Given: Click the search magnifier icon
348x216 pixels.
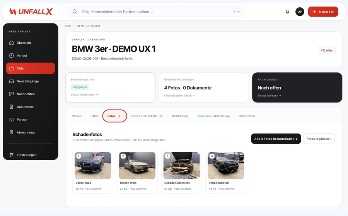Looking at the screenshot, I should [75, 12].
